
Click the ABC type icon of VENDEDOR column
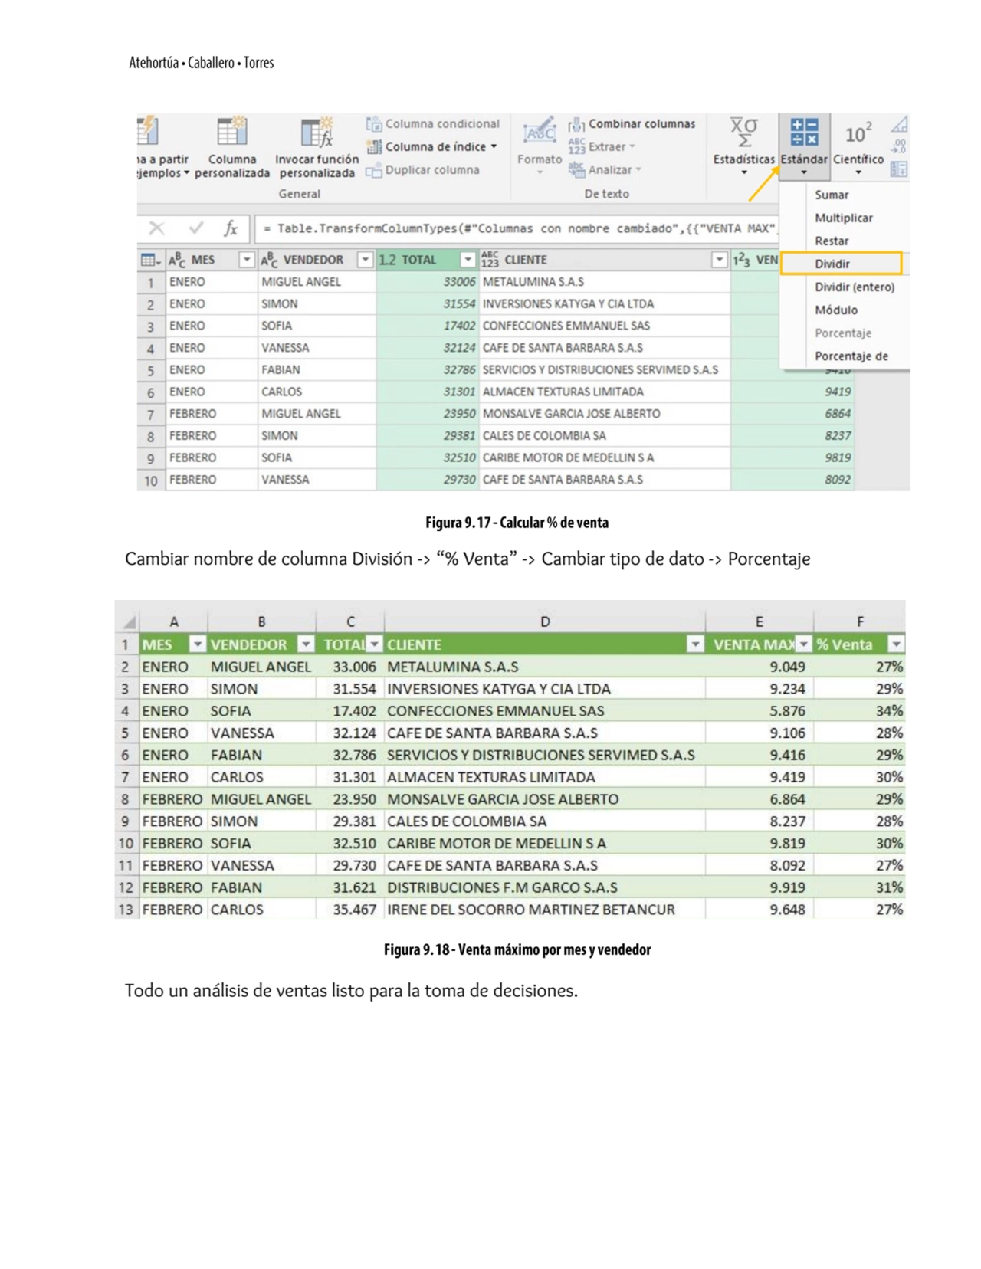coord(269,260)
